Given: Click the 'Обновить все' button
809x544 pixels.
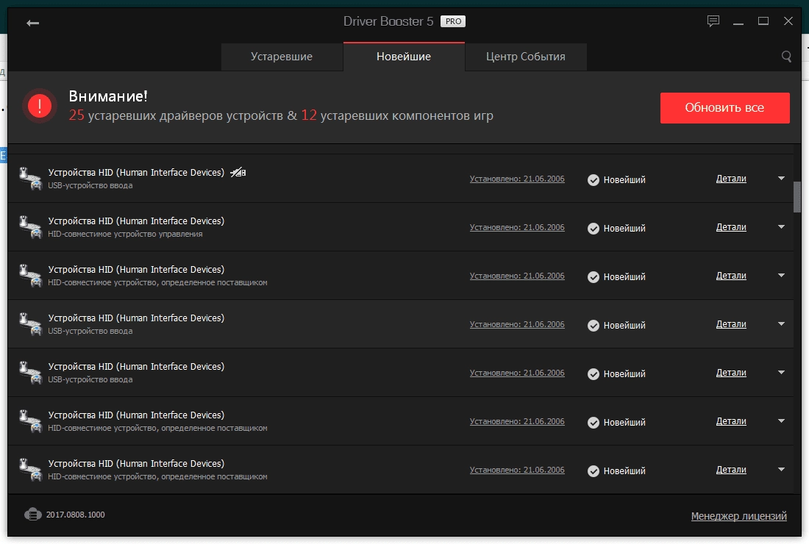Looking at the screenshot, I should tap(725, 108).
